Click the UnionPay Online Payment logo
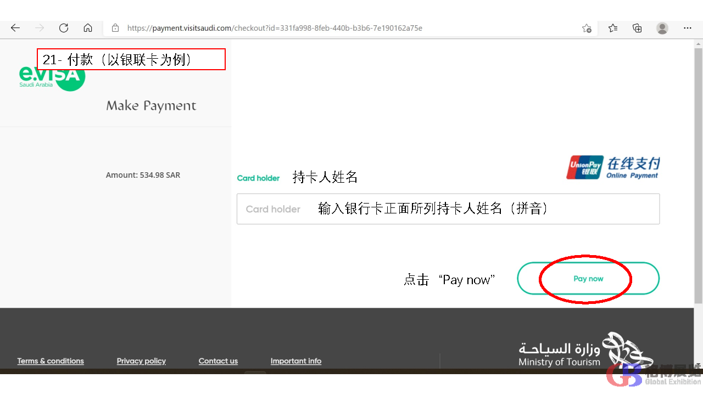This screenshot has width=703, height=395. click(x=613, y=167)
